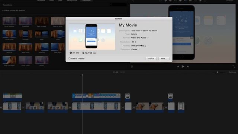Click the transition icon before the long phone clip
238x134 pixels.
coord(70,108)
